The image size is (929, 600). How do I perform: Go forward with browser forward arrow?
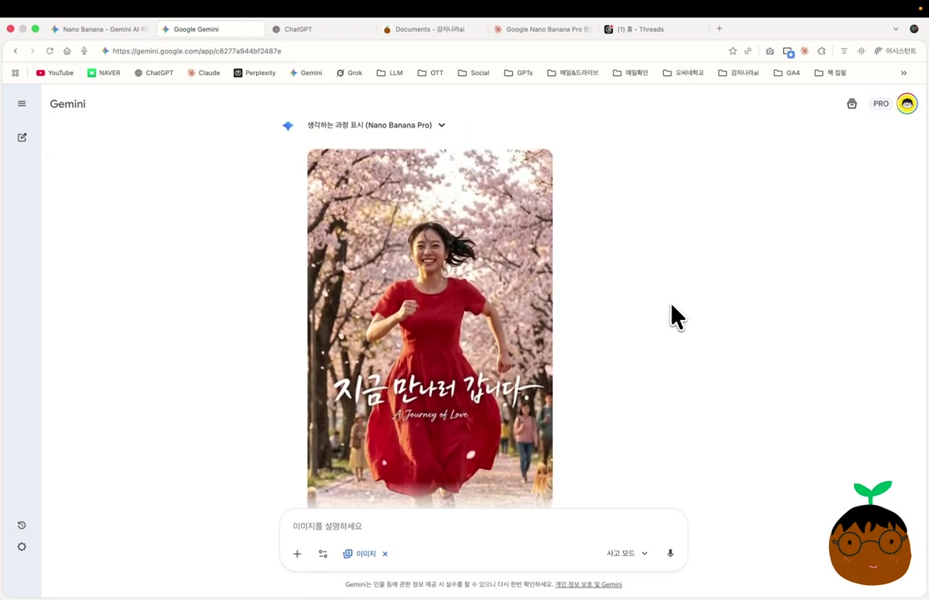32,51
